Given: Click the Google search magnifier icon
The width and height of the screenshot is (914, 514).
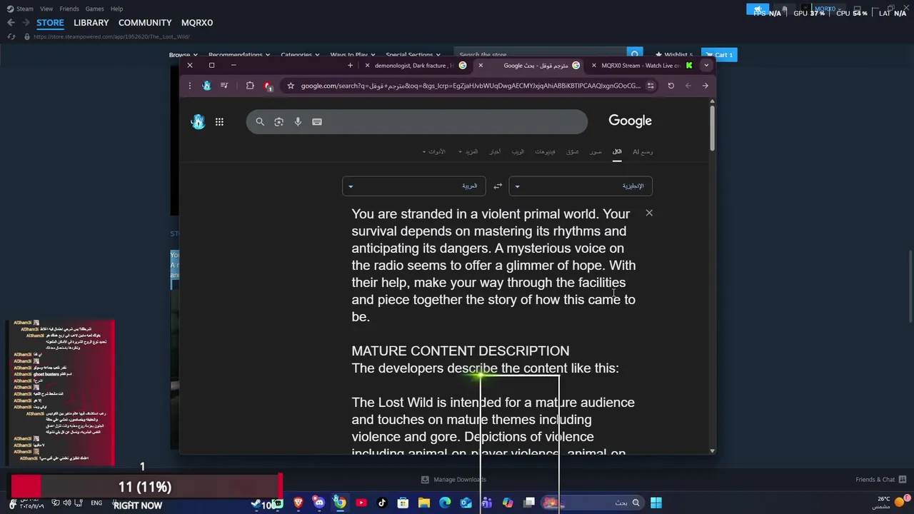Looking at the screenshot, I should 260,122.
